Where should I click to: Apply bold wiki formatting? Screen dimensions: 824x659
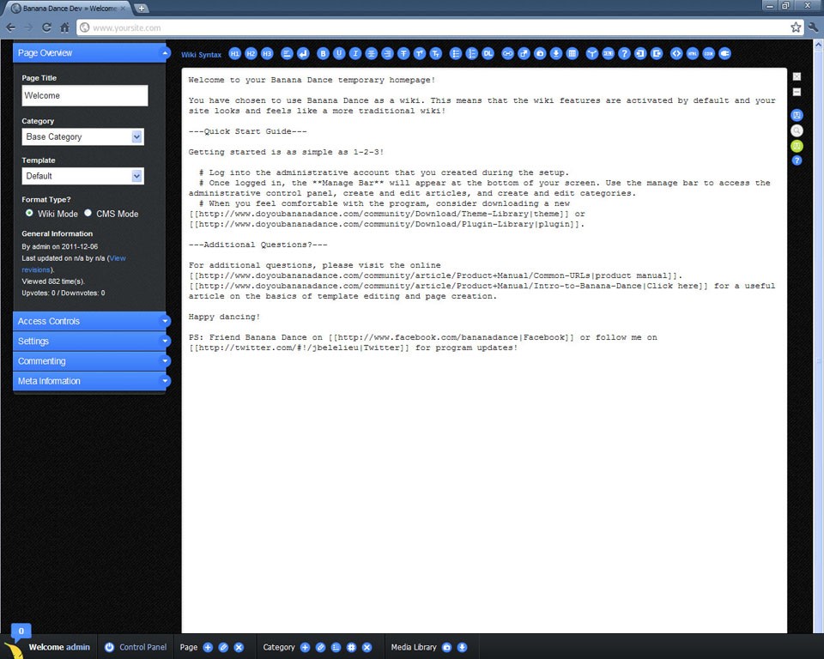(x=324, y=53)
